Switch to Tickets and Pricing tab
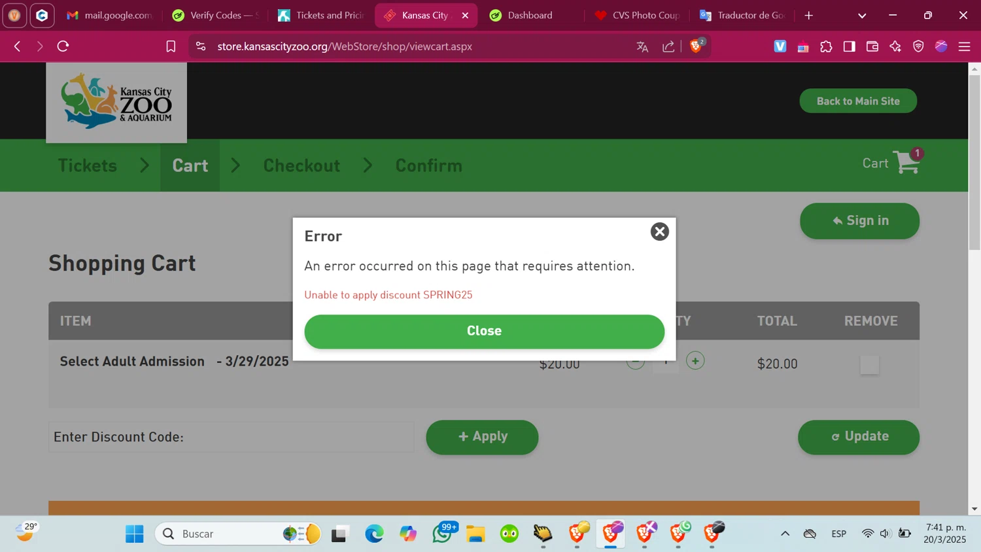 click(x=322, y=15)
